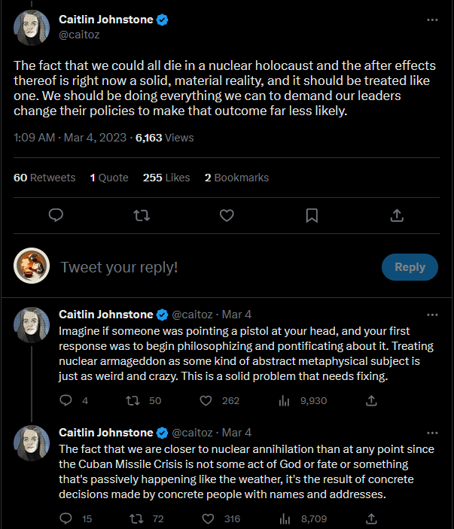Click the blue Reply button
The image size is (454, 529).
[x=410, y=267]
